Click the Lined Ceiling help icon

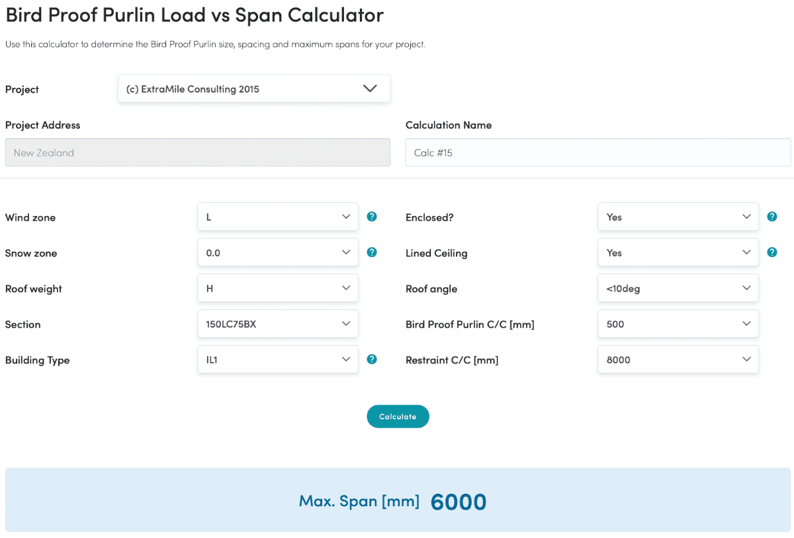pos(772,252)
